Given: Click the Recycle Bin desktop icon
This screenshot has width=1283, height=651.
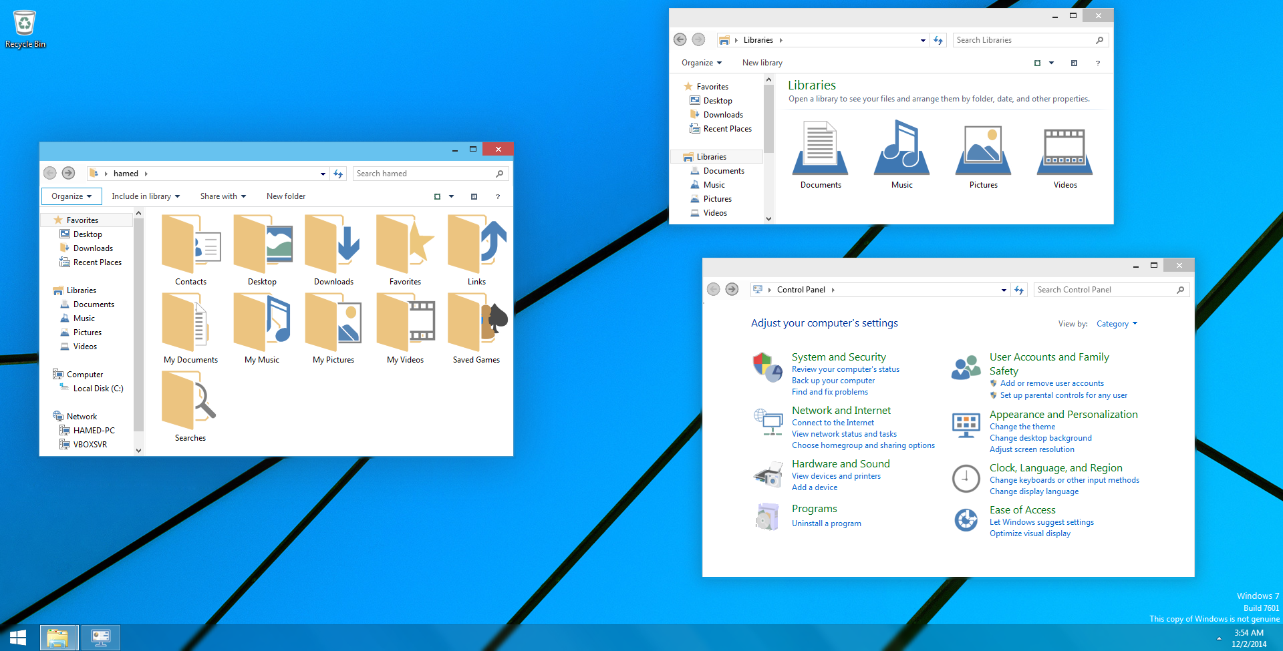Looking at the screenshot, I should (25, 24).
